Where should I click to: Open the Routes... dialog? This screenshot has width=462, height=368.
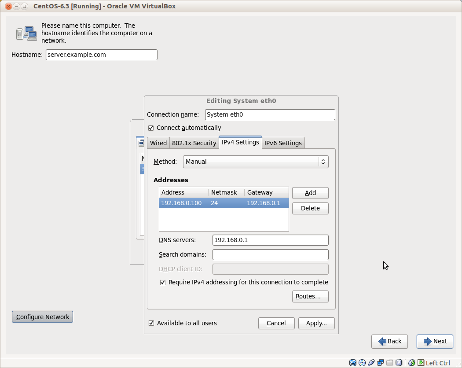310,296
